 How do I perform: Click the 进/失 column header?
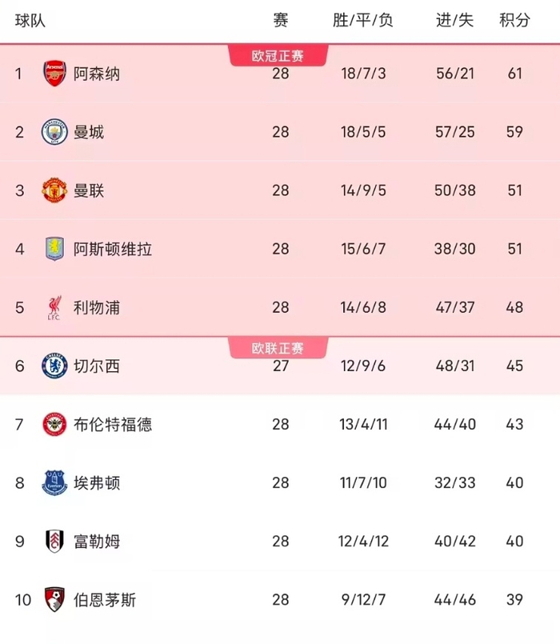[x=454, y=20]
